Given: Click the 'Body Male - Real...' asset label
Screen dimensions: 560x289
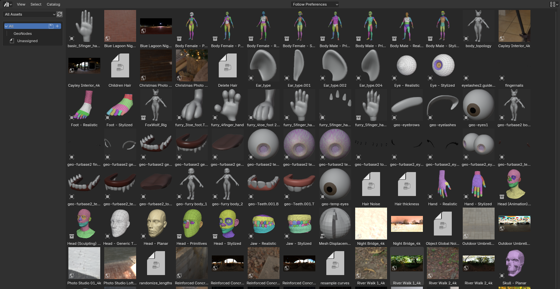Looking at the screenshot, I should (407, 46).
